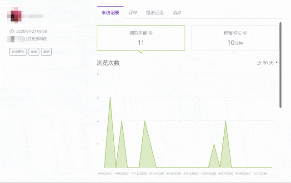This screenshot has height=183, width=291.
Task: Click the help icon beside 浏览次数
Action: pos(151,33)
